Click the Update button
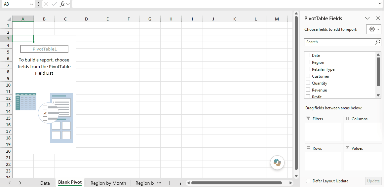The image size is (384, 187). [373, 181]
